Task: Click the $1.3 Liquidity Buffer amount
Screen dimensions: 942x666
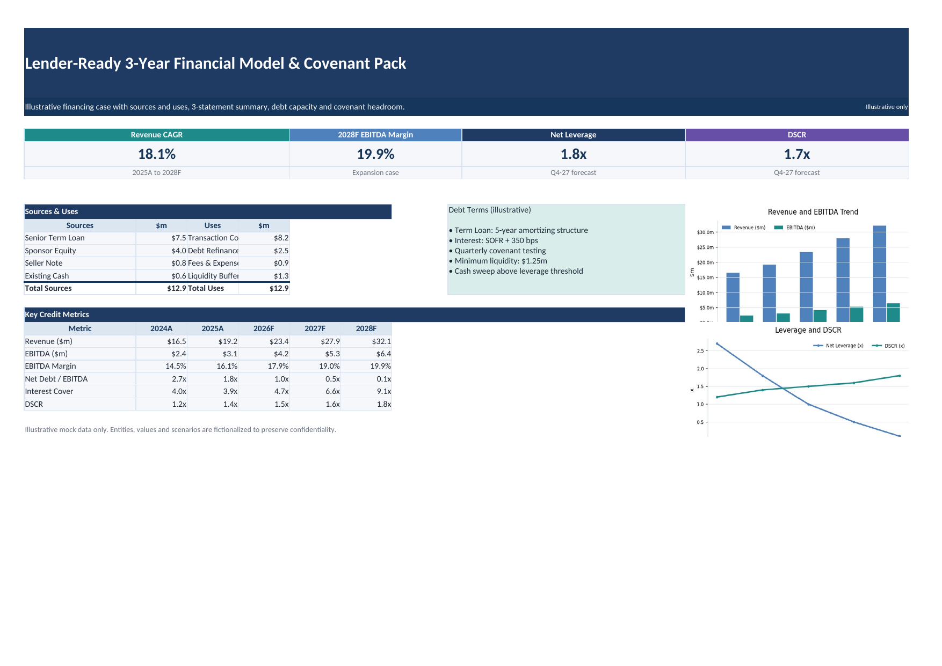Action: 264,276
